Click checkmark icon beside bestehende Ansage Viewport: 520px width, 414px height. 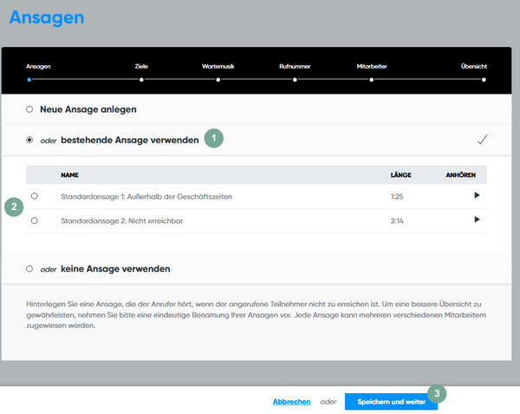[x=483, y=140]
